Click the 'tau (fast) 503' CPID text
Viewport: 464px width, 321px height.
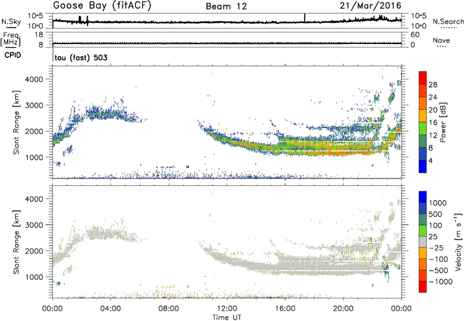coord(81,57)
